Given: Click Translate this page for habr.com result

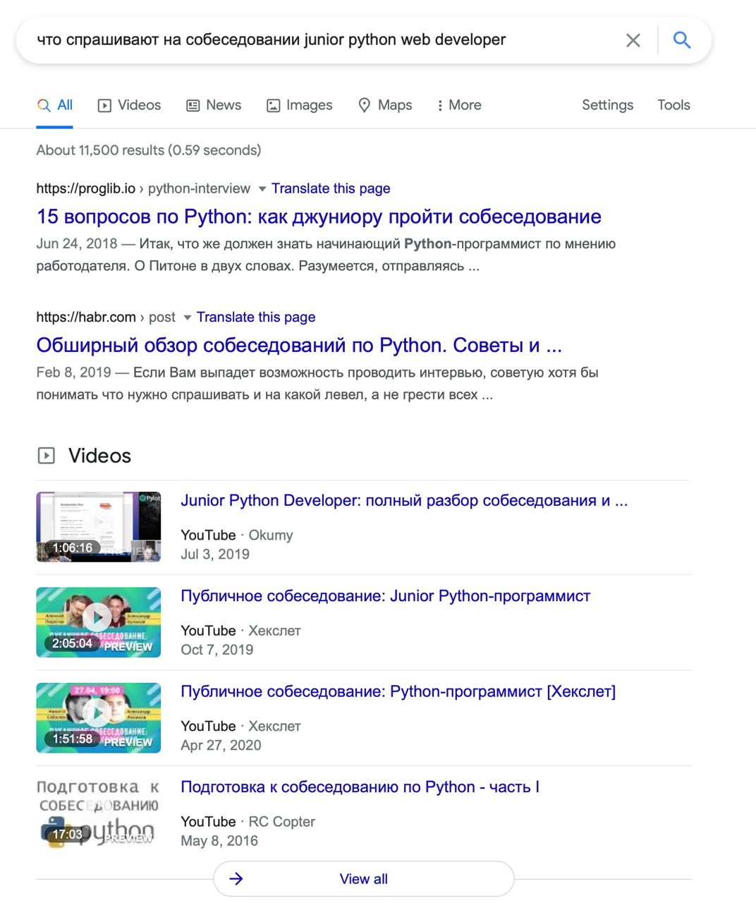Looking at the screenshot, I should click(x=256, y=317).
